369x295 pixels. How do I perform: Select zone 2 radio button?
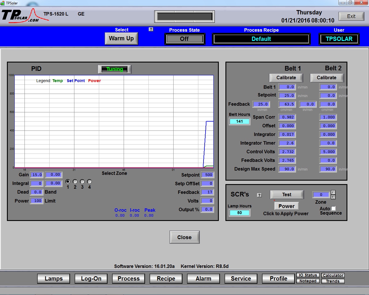[75, 181]
